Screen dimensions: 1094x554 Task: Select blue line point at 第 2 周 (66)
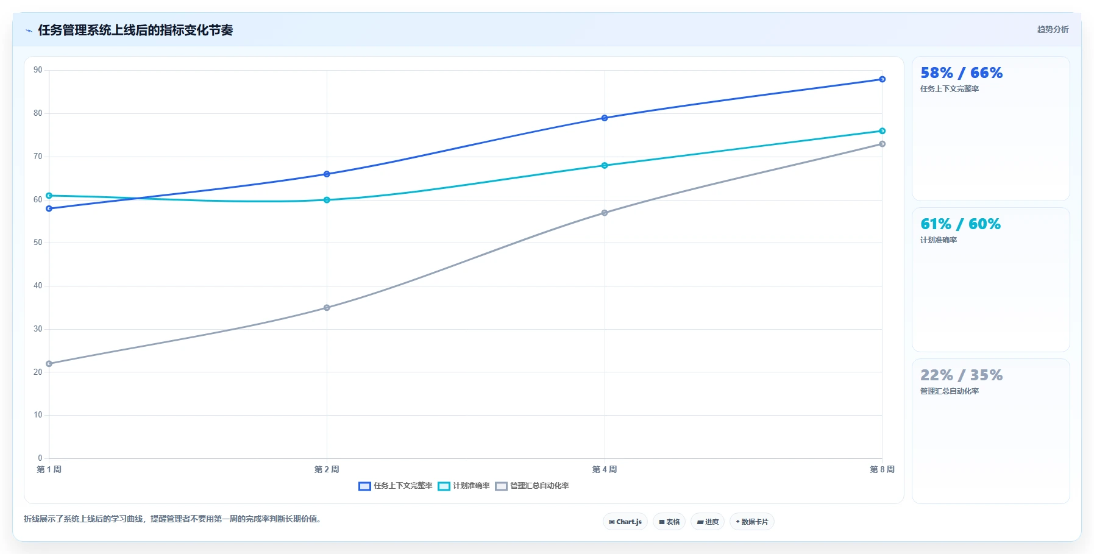pos(327,174)
